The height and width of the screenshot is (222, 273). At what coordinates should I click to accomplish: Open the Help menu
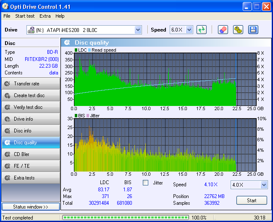[60, 16]
